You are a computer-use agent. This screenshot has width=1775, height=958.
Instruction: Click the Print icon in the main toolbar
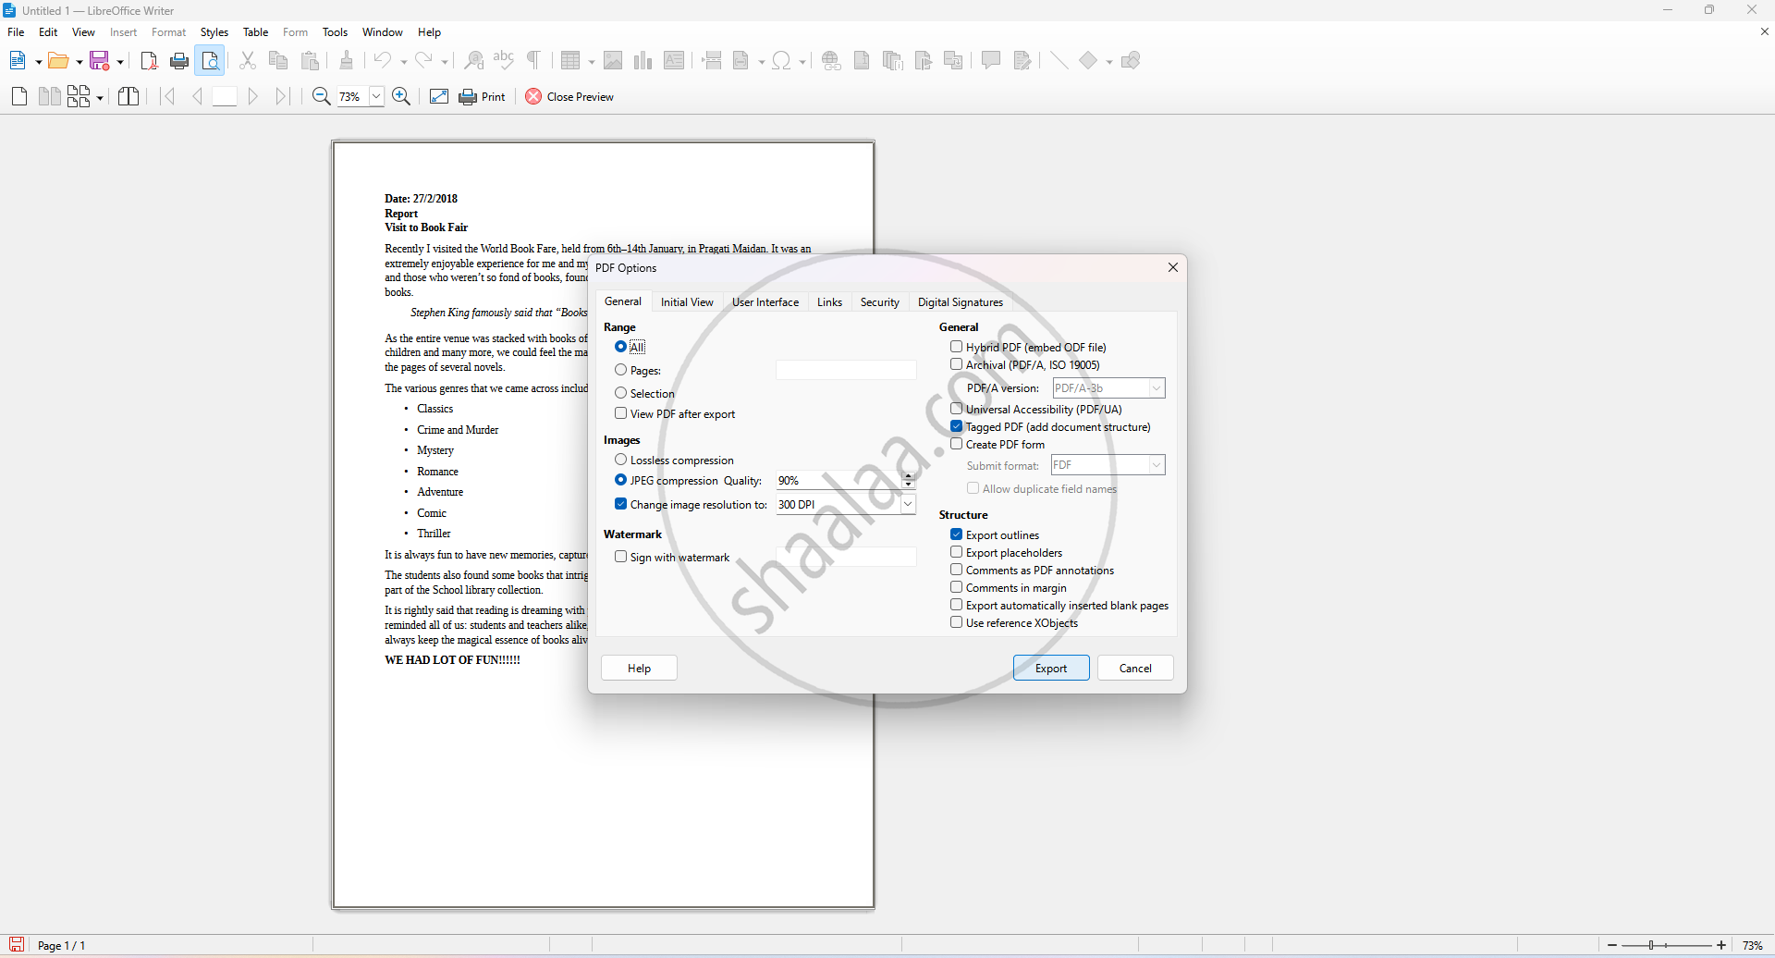click(x=179, y=61)
